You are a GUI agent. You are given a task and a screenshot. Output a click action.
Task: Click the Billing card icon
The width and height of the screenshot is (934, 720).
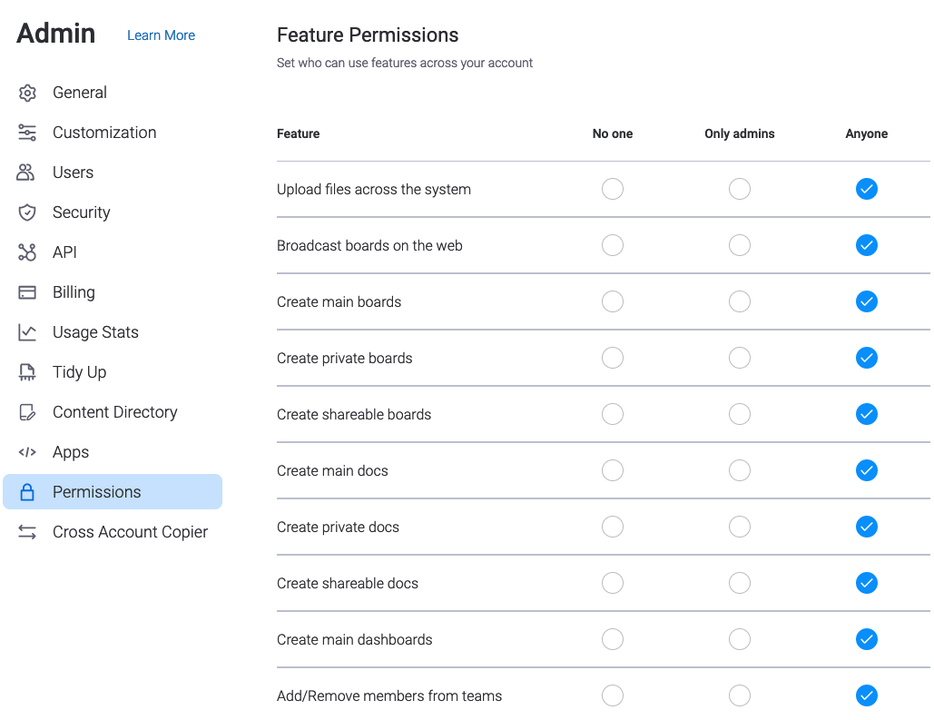[27, 292]
